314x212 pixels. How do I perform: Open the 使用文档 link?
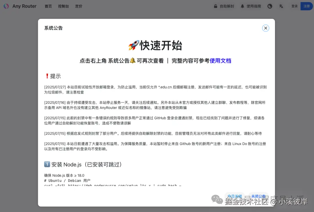[220, 61]
